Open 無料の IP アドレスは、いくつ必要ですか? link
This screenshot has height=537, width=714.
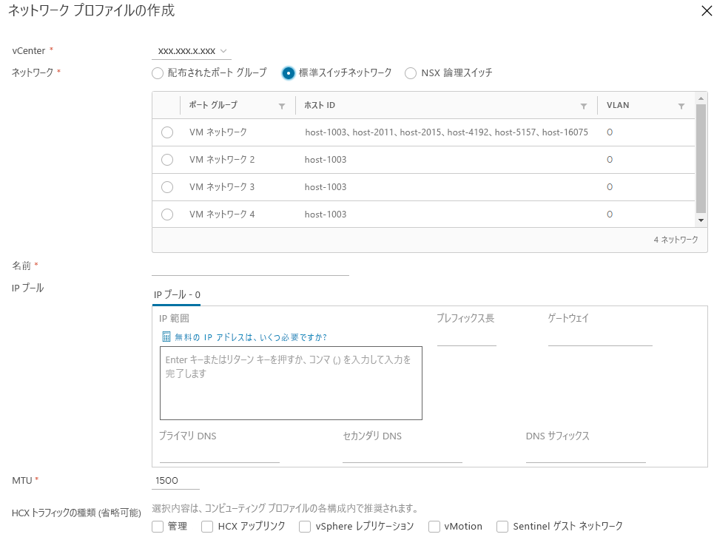[x=251, y=337]
